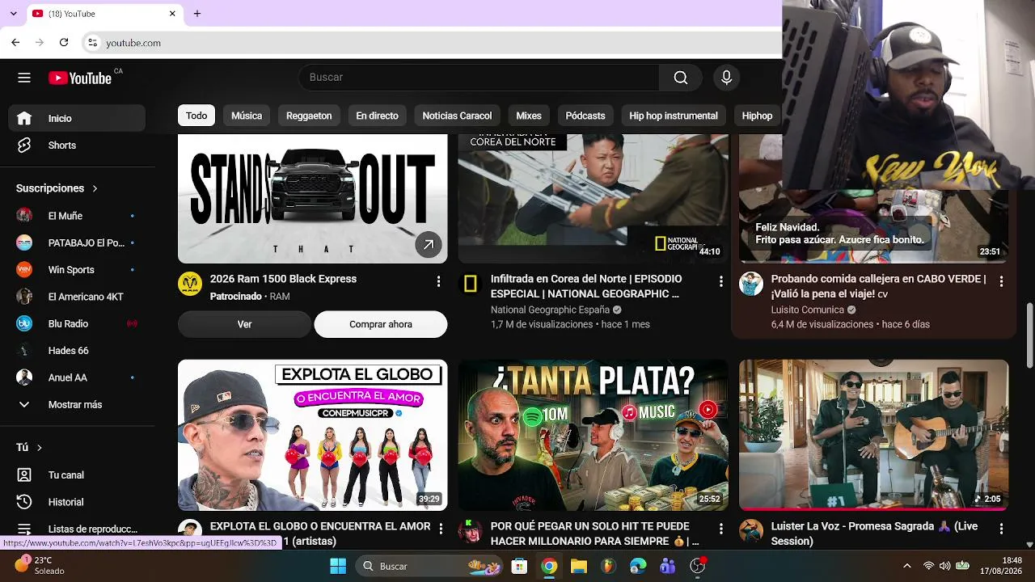Open options menu for 2026 Ram 1500 ad

point(438,281)
